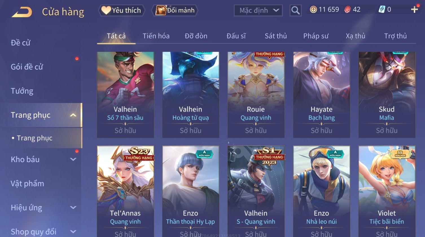Collapse the Trang phục sidebar section

(73, 115)
